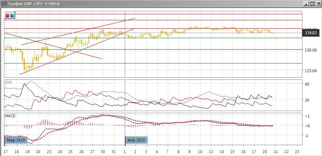Click date 23 at the axis end
This screenshot has width=322, height=156.
coord(297,151)
